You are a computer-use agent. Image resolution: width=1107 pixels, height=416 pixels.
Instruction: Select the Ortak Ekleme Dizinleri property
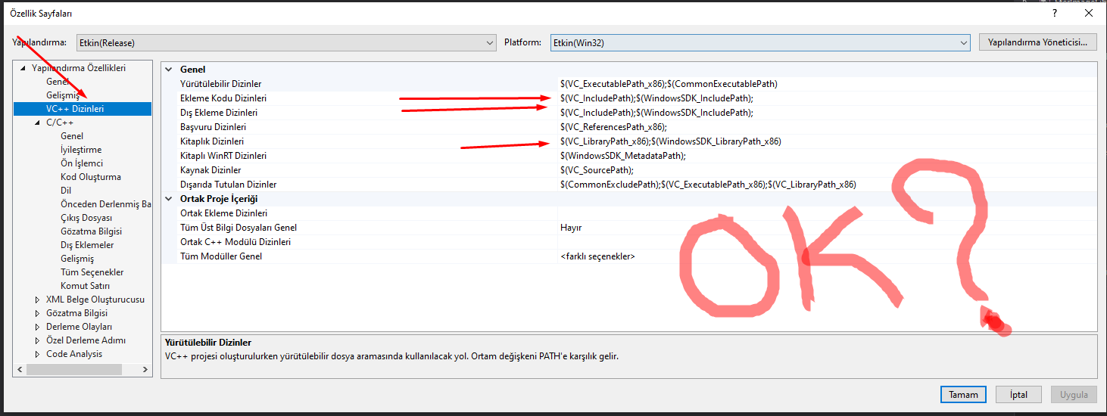tap(223, 213)
